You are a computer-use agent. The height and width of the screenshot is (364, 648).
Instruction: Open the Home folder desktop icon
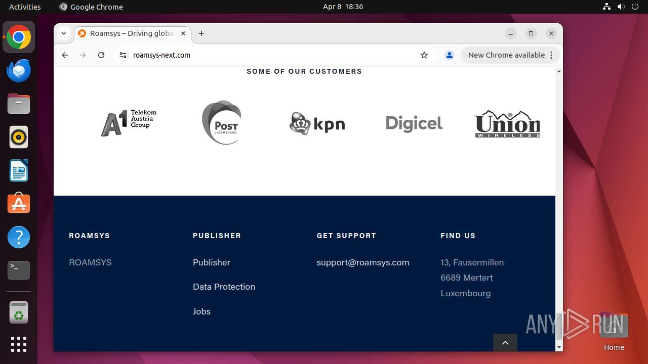click(x=614, y=332)
